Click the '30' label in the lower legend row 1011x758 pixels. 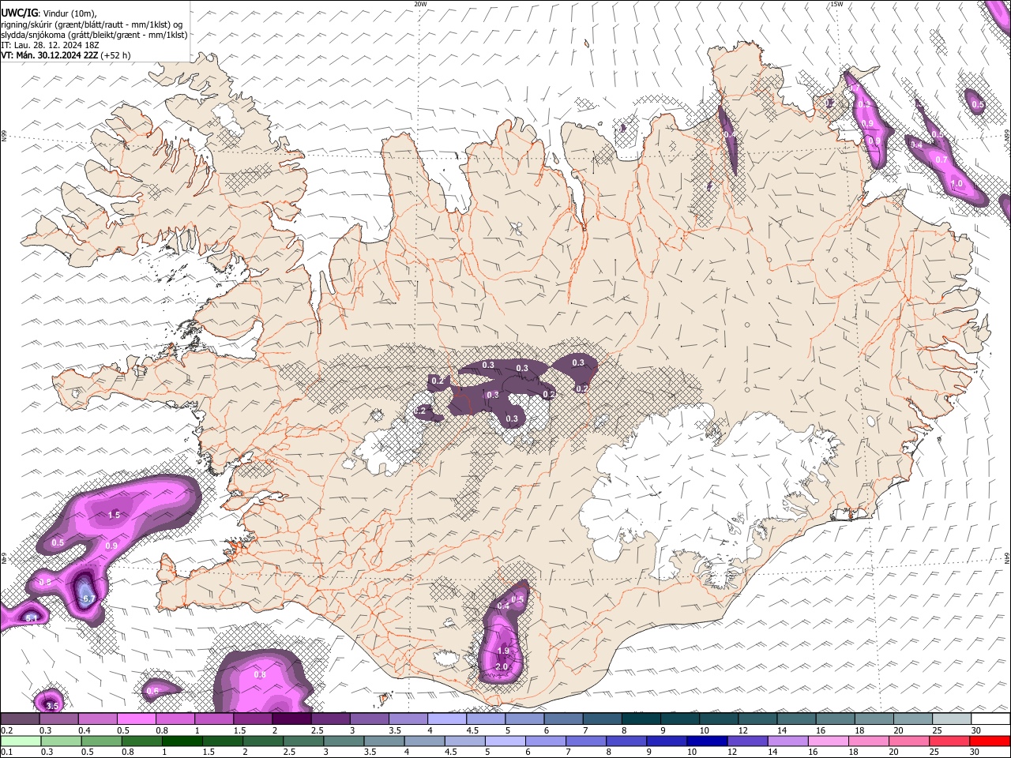pyautogui.click(x=976, y=752)
